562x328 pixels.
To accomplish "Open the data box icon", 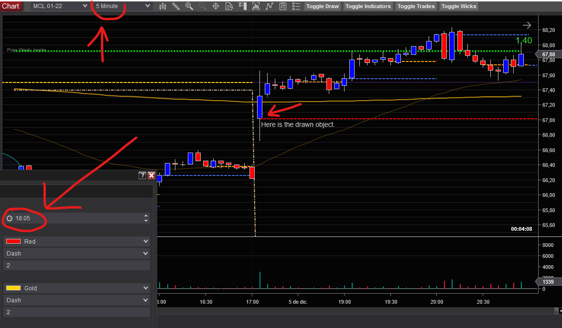I will tap(229, 6).
